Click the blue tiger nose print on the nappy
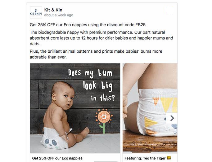The width and height of the screenshot is (212, 162). 174,127
